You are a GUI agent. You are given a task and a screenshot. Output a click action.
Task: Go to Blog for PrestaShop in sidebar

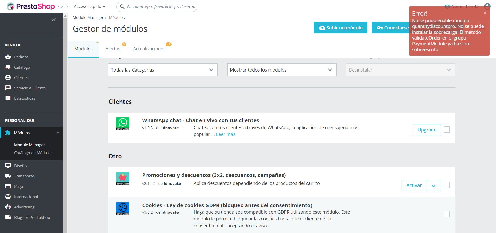coord(32,217)
